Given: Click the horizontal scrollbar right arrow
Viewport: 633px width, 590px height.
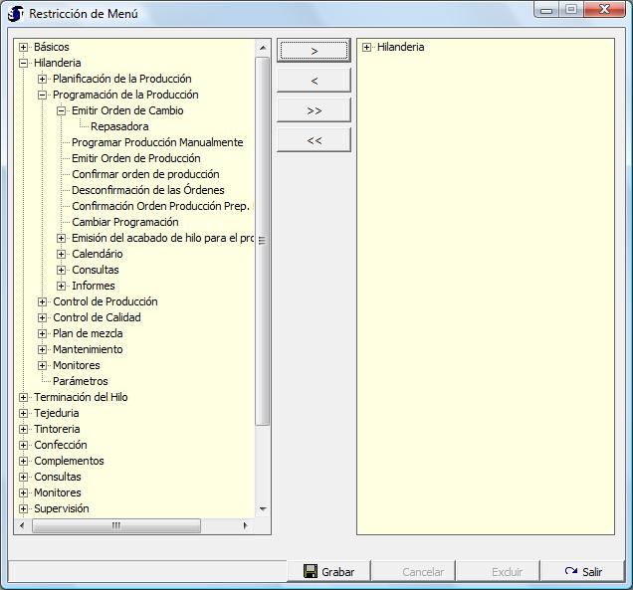Looking at the screenshot, I should [247, 525].
